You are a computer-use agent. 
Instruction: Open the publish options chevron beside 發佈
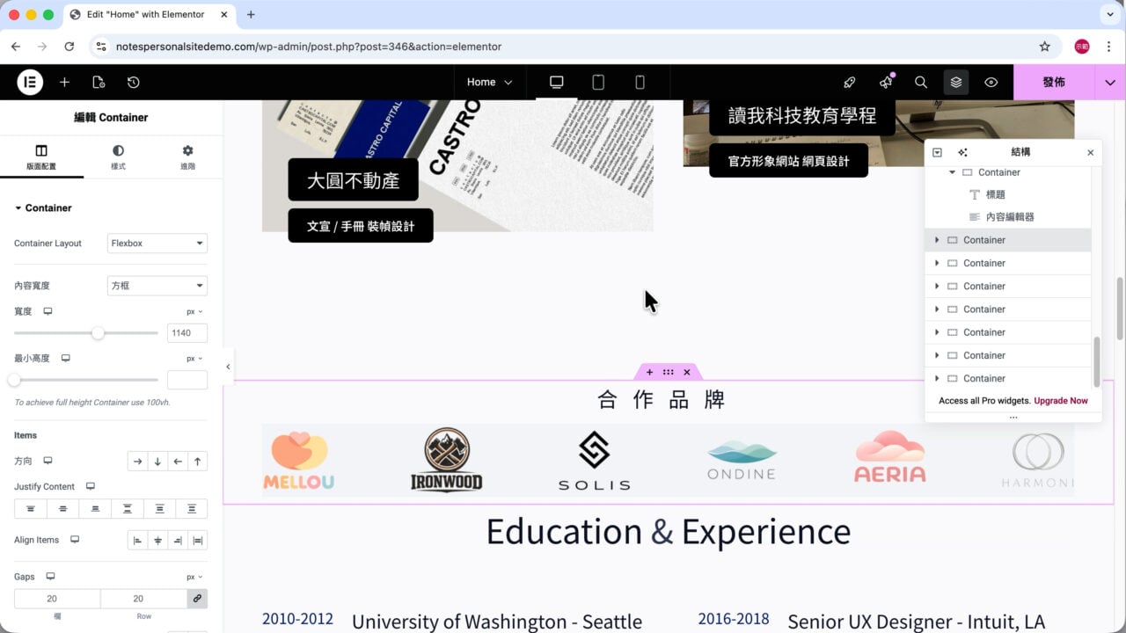pos(1110,82)
